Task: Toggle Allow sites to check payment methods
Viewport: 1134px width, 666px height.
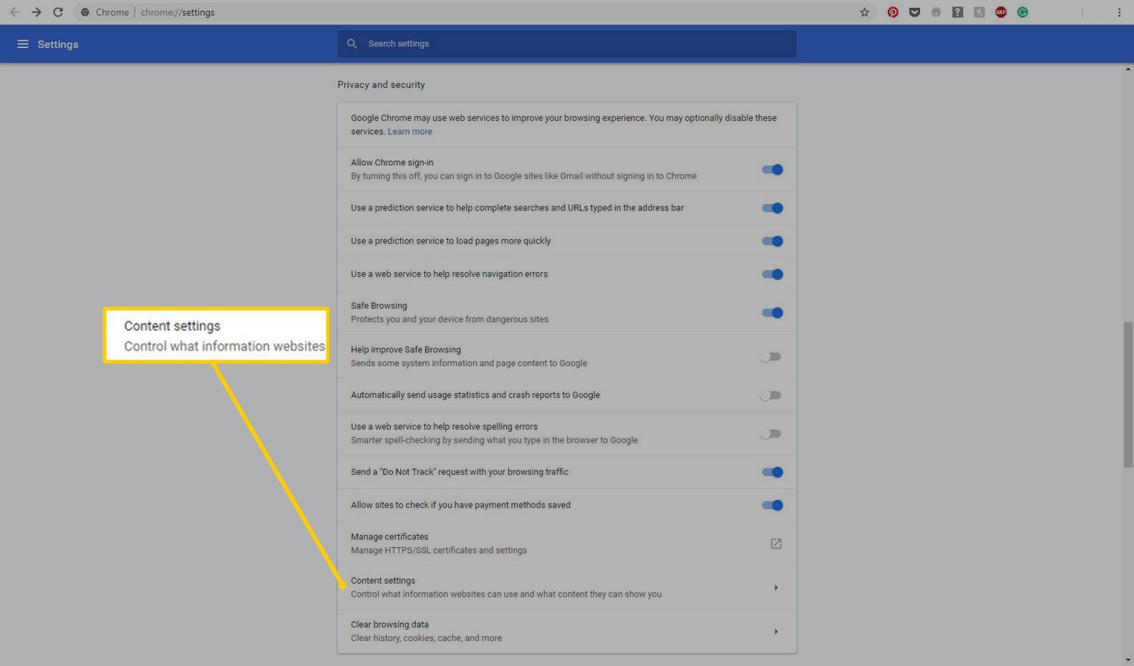Action: [772, 506]
